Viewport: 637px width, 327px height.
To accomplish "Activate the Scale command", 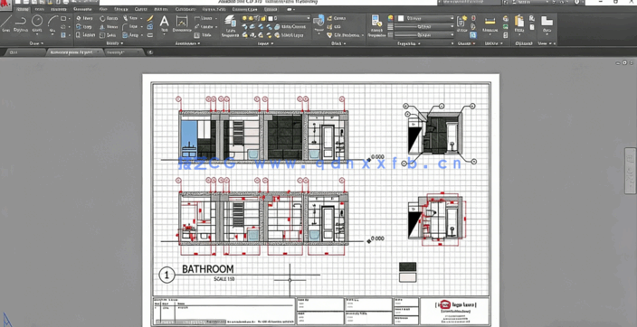I will [109, 35].
